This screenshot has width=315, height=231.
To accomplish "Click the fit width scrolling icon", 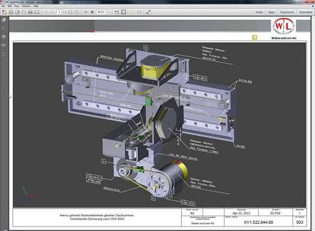I will pos(117,12).
